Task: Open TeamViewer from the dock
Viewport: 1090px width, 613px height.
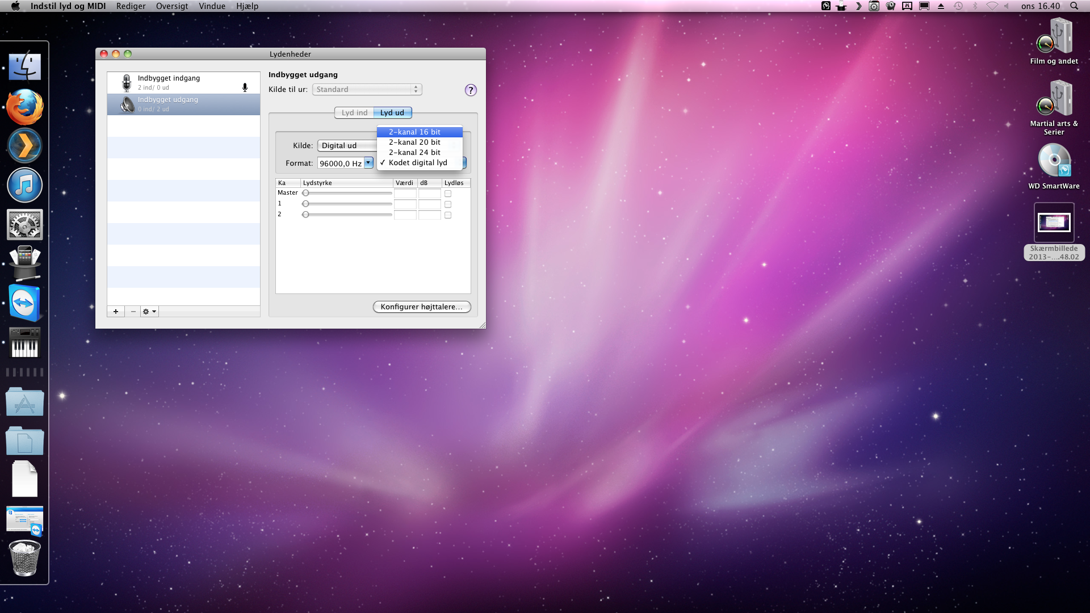Action: pyautogui.click(x=24, y=303)
